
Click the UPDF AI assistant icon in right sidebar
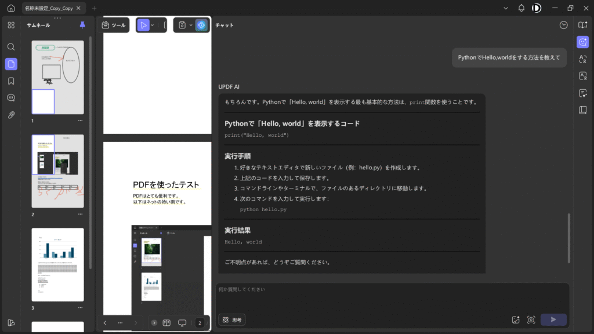click(x=582, y=42)
